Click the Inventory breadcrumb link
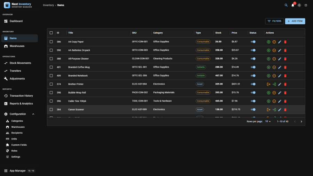 48,5
